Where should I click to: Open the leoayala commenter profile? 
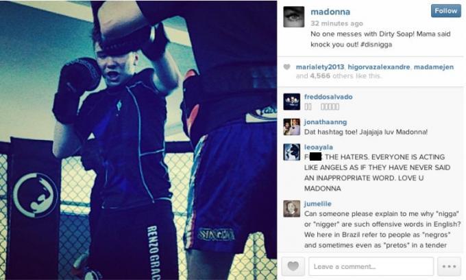coord(318,147)
